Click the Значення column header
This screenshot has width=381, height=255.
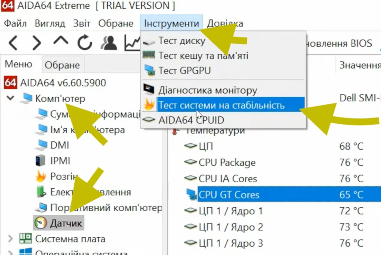(x=360, y=65)
